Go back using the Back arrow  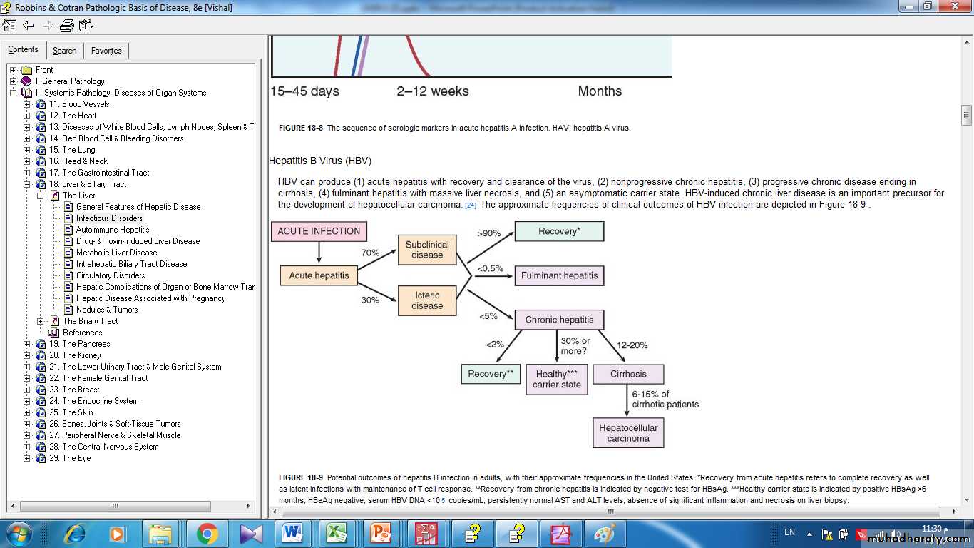pyautogui.click(x=29, y=26)
